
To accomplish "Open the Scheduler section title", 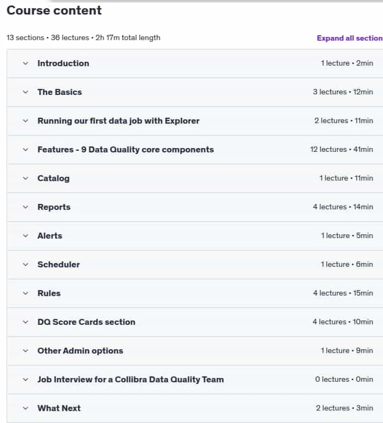I will [x=59, y=265].
